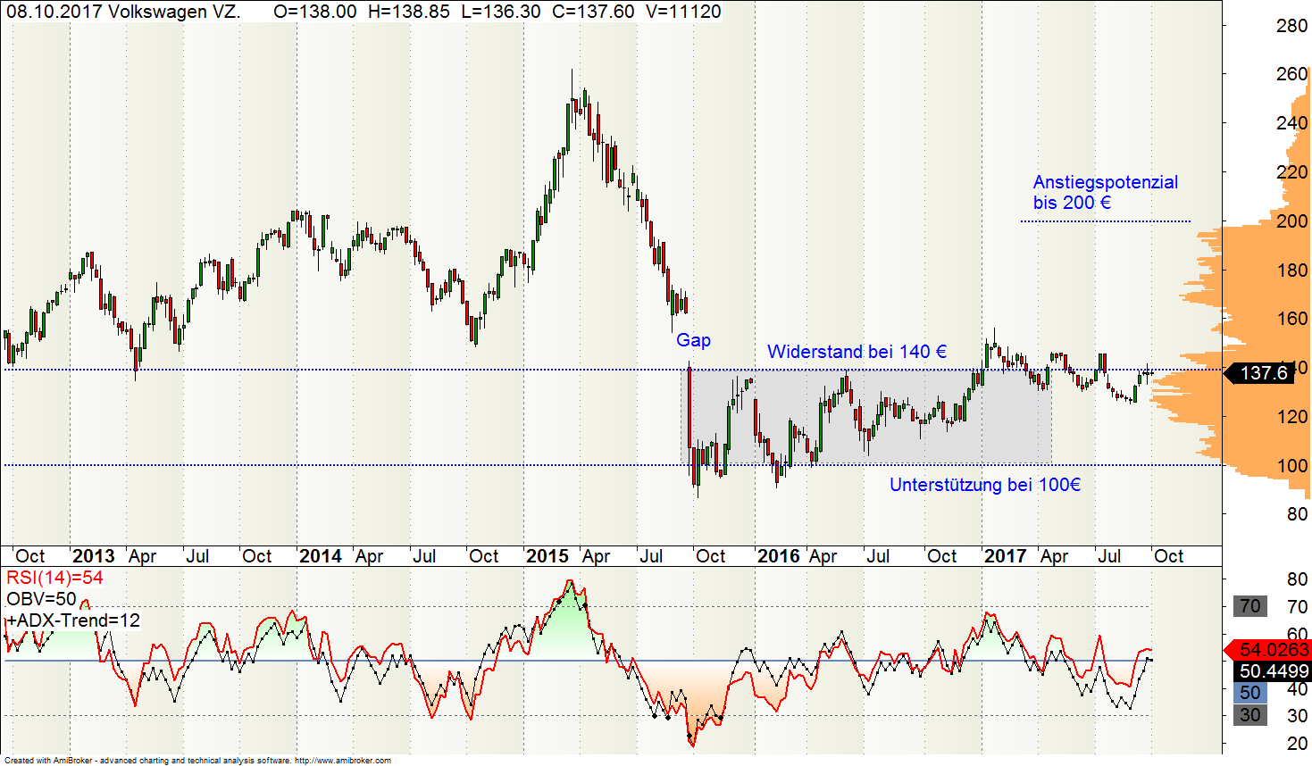Click the 2016 year label on time axis
Viewport: 1312px width, 766px height.
pyautogui.click(x=779, y=556)
